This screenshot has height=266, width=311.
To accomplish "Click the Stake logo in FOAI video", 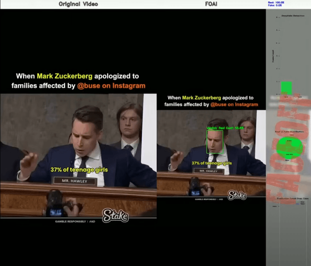I will pos(237,195).
